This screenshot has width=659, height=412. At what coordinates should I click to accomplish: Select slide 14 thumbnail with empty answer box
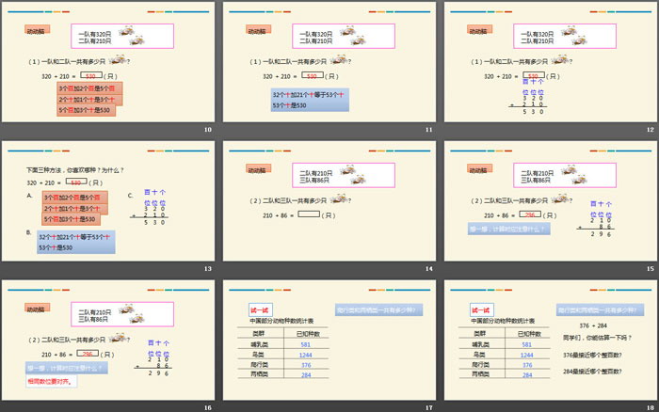click(x=329, y=201)
